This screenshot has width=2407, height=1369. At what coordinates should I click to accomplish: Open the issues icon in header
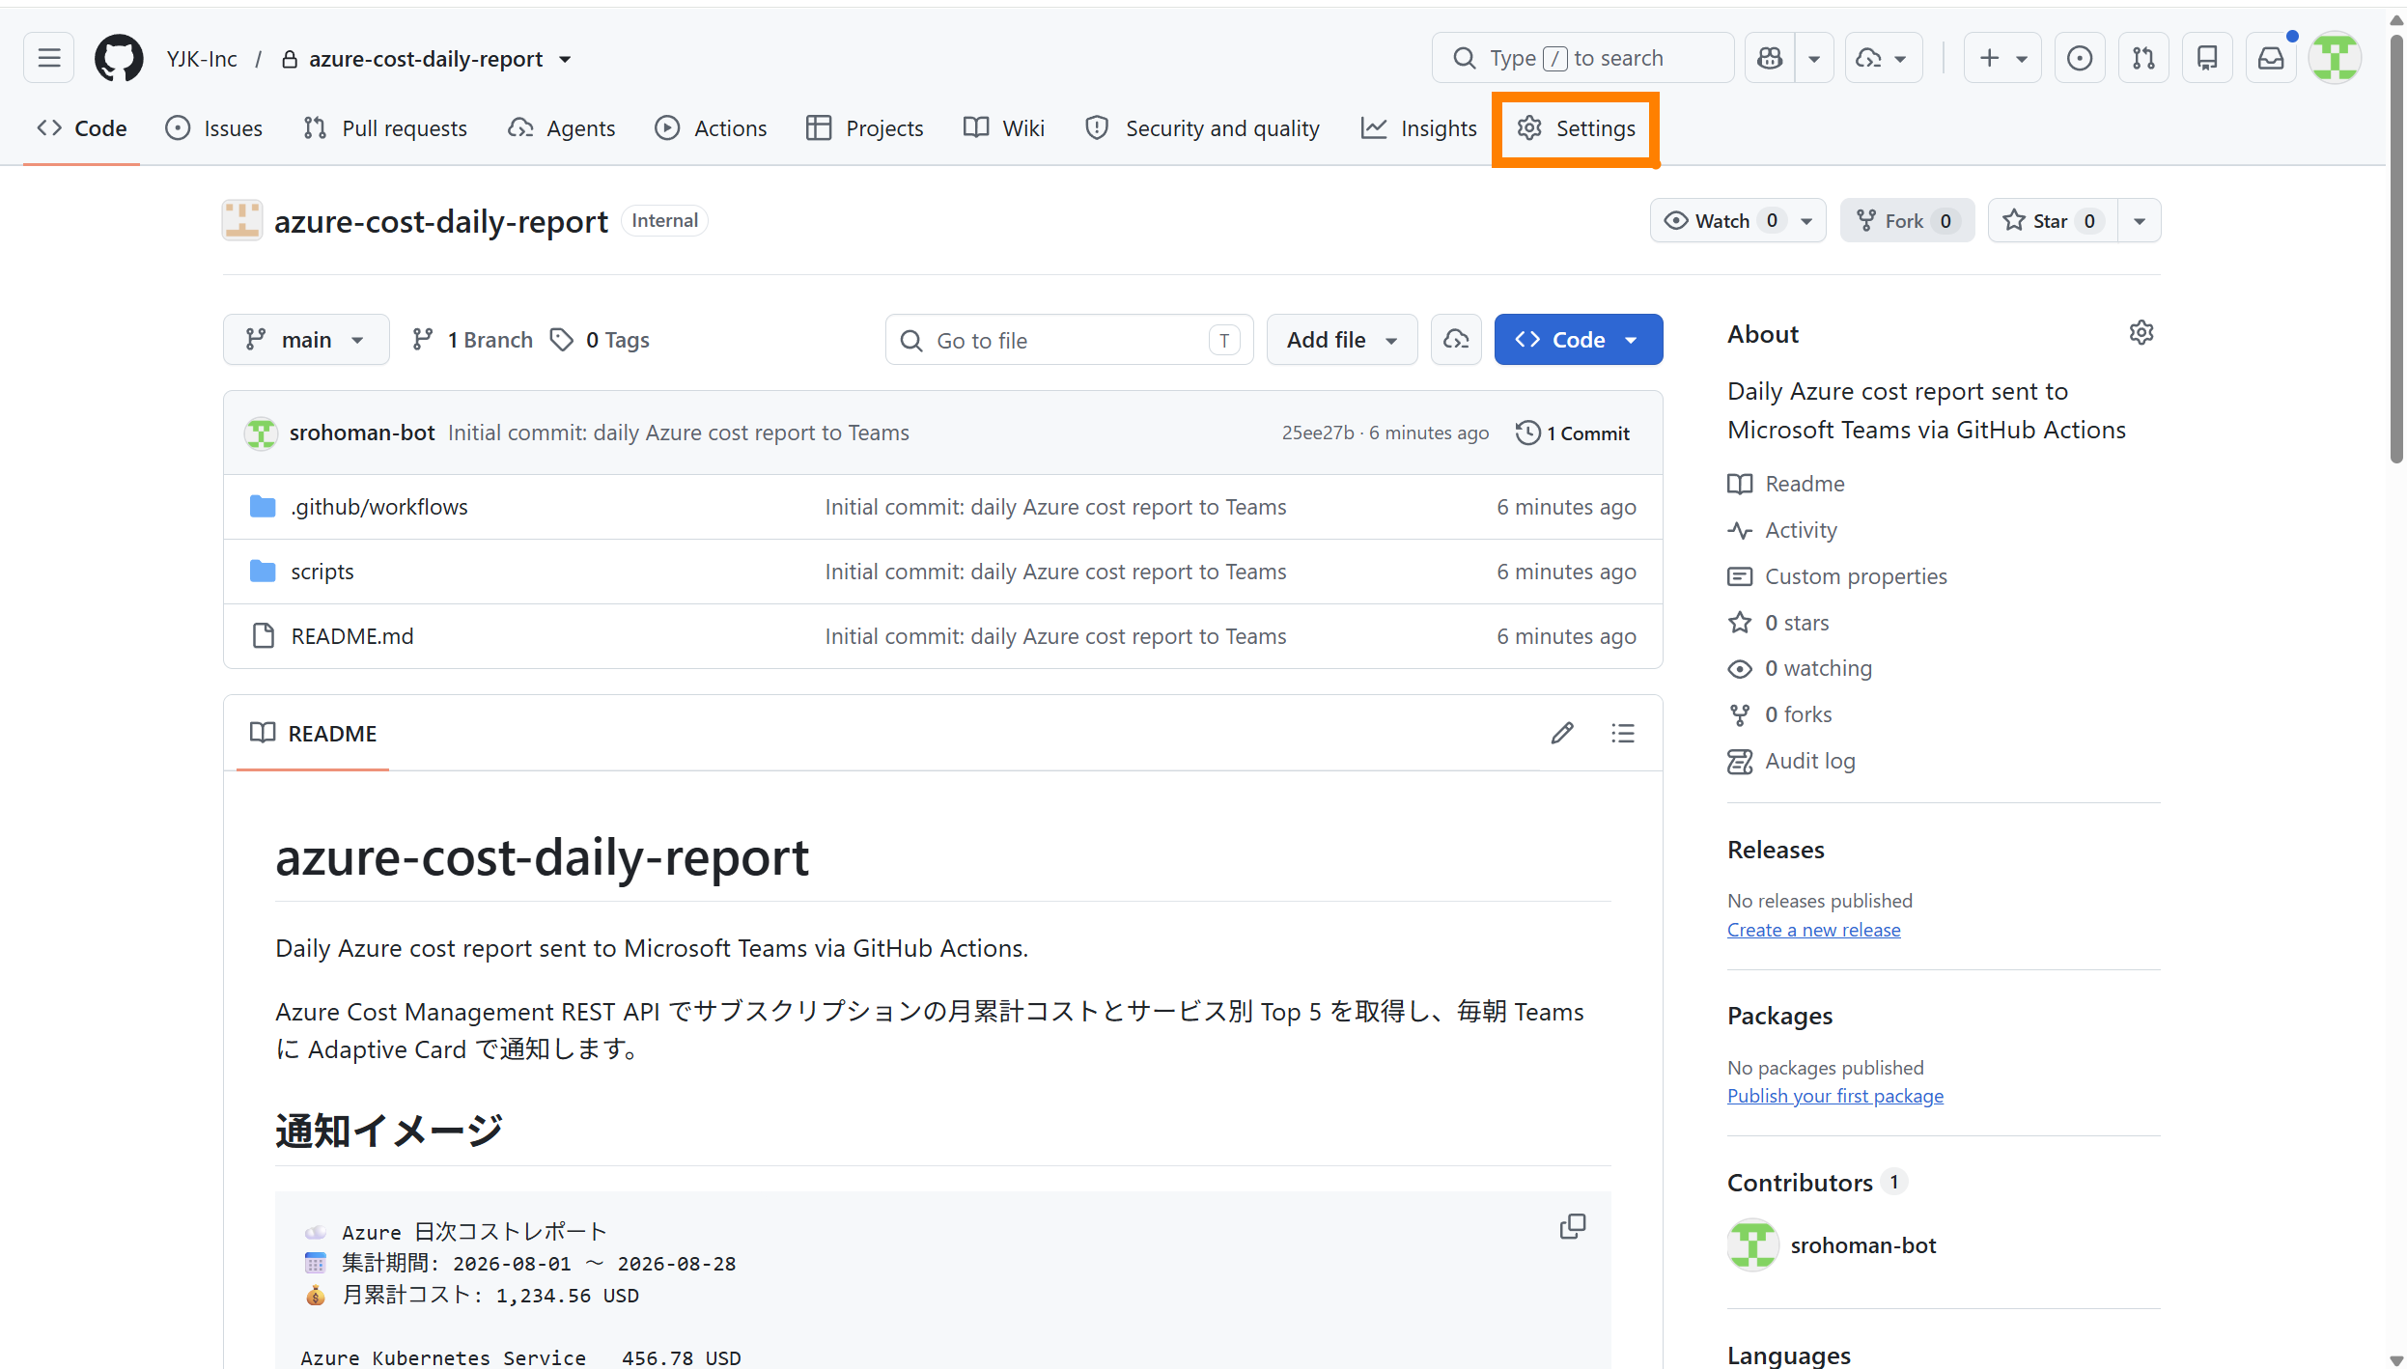2080,59
